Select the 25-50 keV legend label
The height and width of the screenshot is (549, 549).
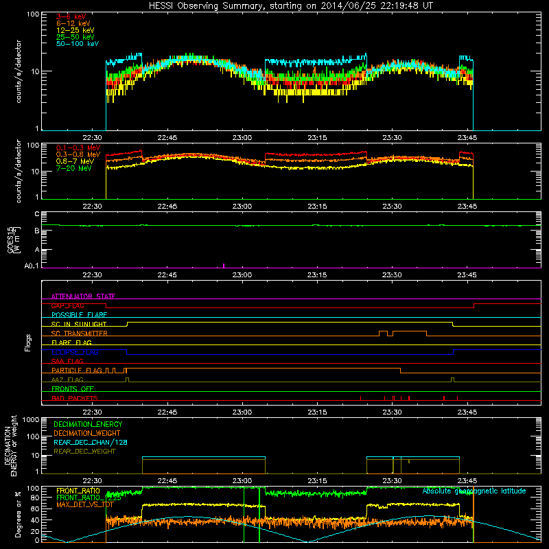75,37
